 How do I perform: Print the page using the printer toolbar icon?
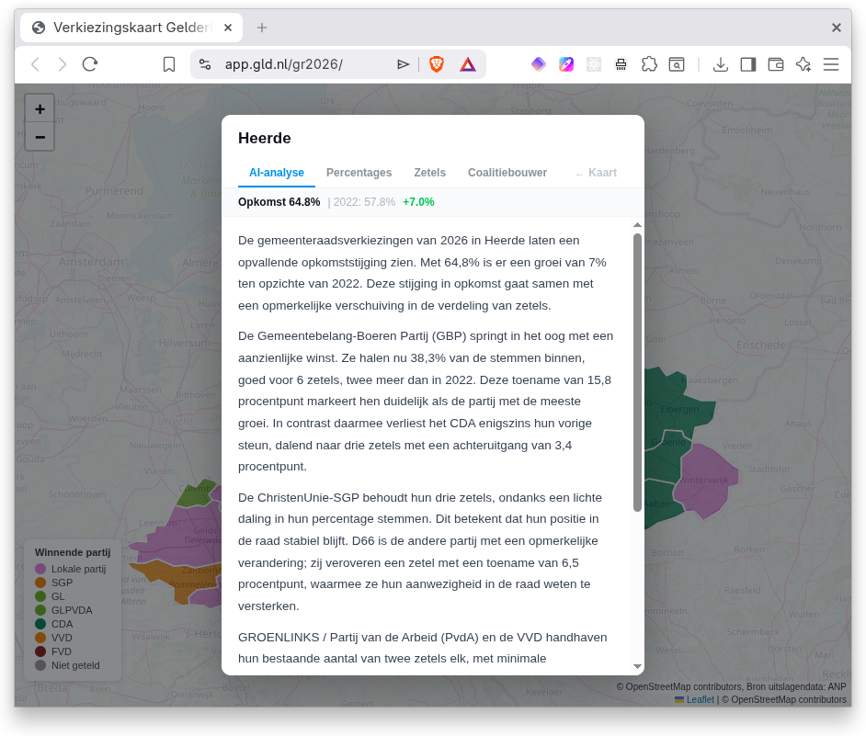click(x=621, y=64)
